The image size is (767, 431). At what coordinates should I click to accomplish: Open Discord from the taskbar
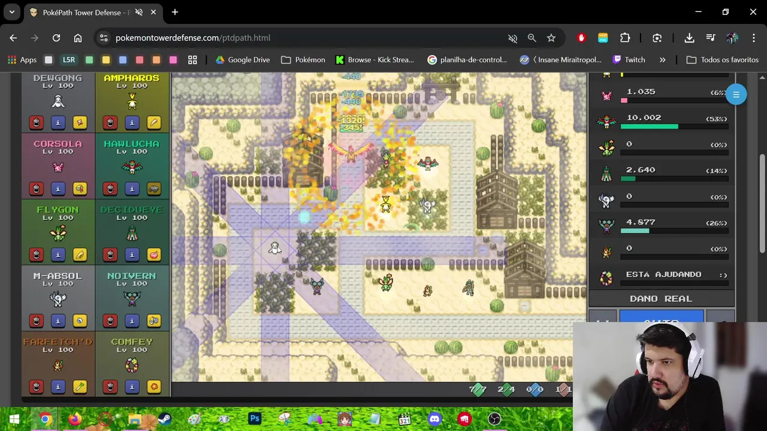(x=435, y=419)
